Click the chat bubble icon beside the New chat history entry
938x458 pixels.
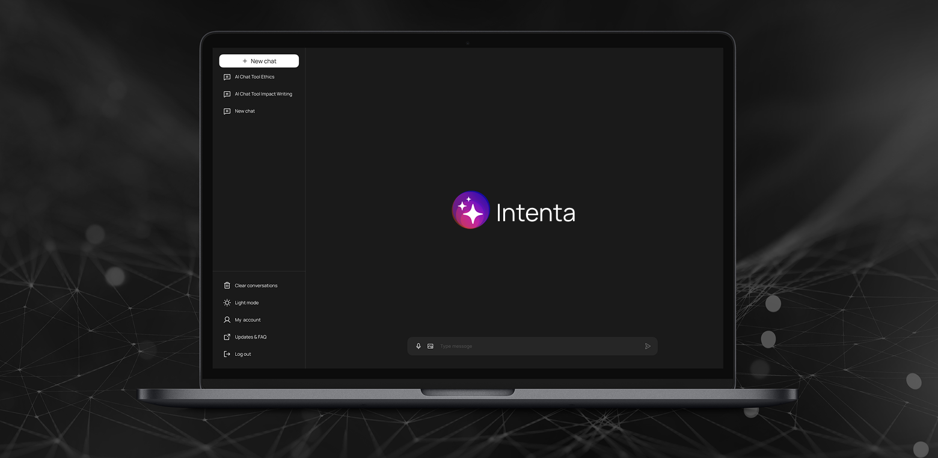click(227, 111)
